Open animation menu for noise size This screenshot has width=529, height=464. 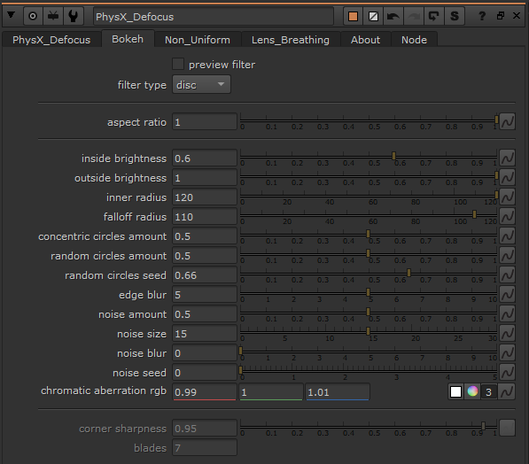tap(507, 334)
